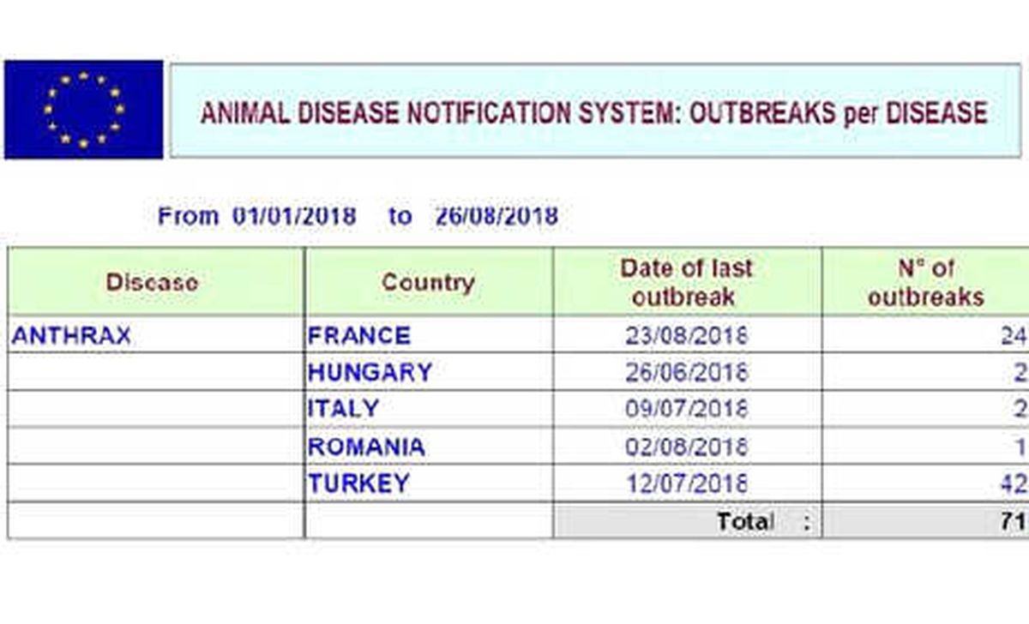Screen dimensions: 1029x624
Task: Click Turkey's outbreak count 42
Action: (x=1013, y=483)
